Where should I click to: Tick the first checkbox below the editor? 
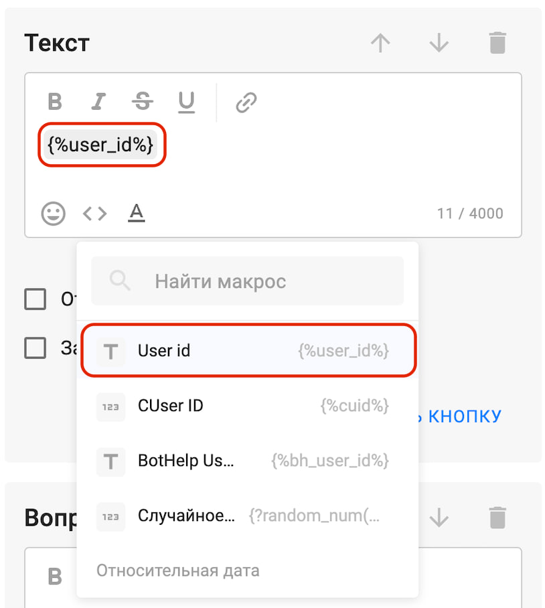pos(35,299)
